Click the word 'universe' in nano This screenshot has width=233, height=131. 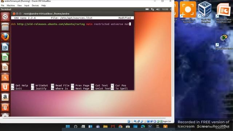117,24
